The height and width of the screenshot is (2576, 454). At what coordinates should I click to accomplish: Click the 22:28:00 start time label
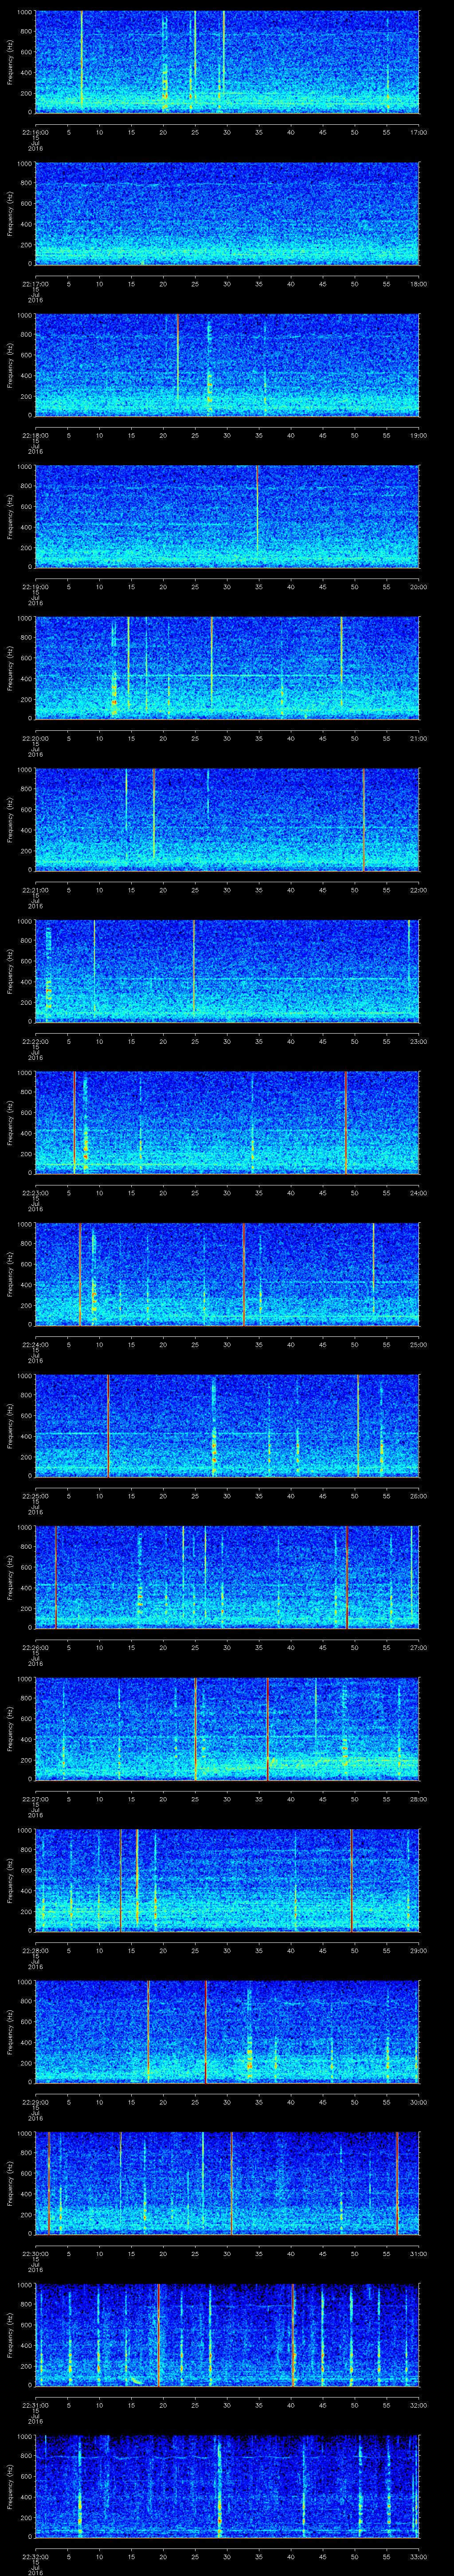[36, 1950]
